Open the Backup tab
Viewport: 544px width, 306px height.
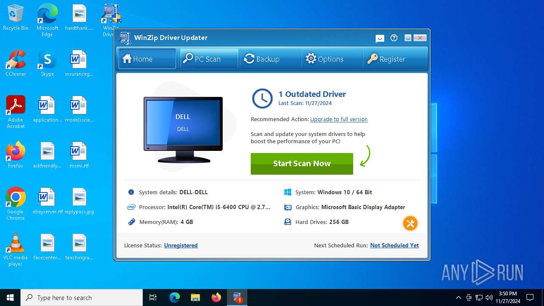coord(270,59)
